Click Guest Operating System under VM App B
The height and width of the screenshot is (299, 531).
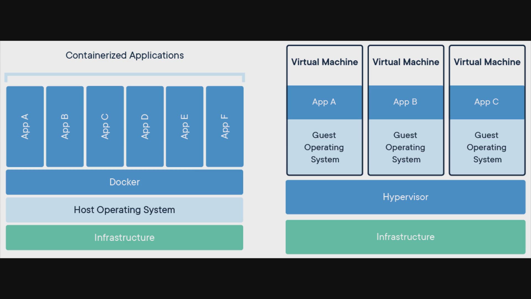[x=406, y=147]
